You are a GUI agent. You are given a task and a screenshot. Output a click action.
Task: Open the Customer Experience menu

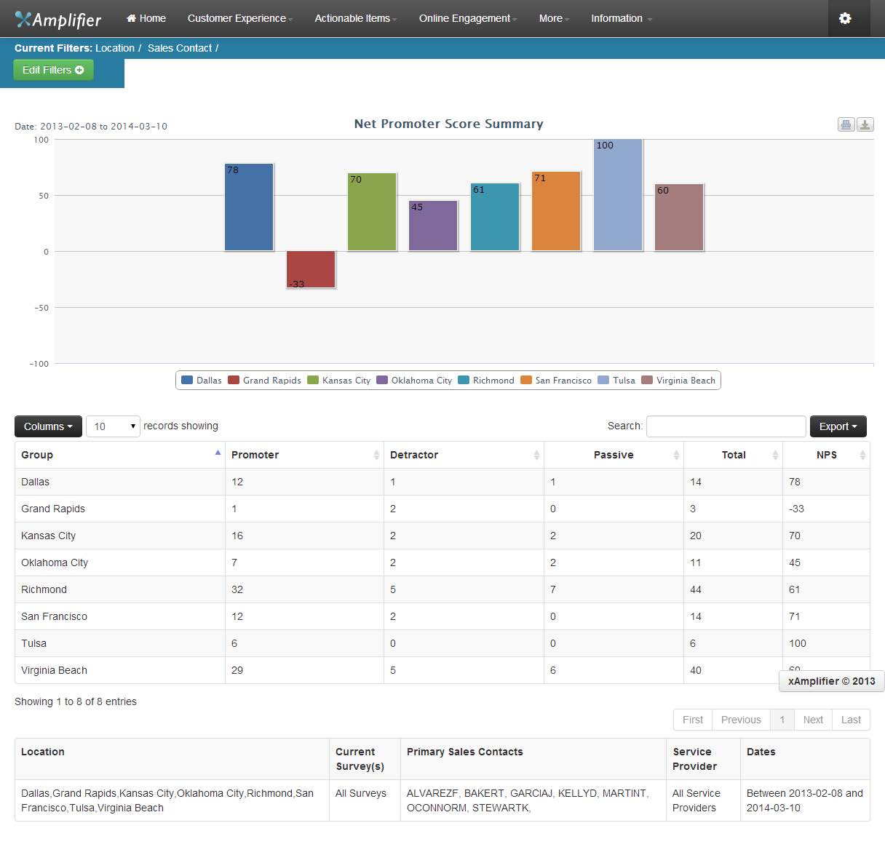pyautogui.click(x=239, y=18)
